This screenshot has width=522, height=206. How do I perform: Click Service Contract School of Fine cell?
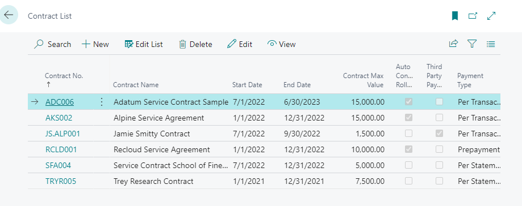[171, 165]
